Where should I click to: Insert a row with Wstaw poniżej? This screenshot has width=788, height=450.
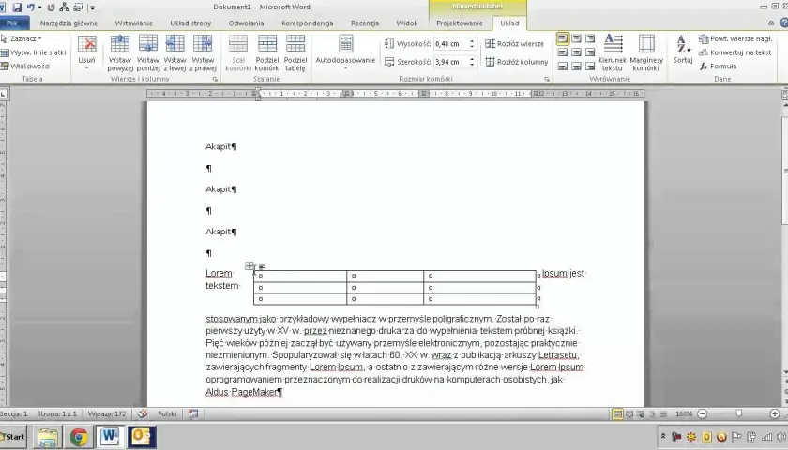148,52
